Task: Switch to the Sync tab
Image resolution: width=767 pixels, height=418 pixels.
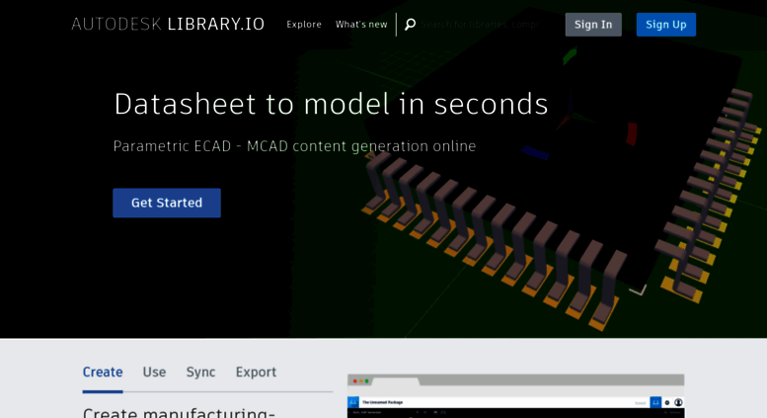Action: pos(200,373)
